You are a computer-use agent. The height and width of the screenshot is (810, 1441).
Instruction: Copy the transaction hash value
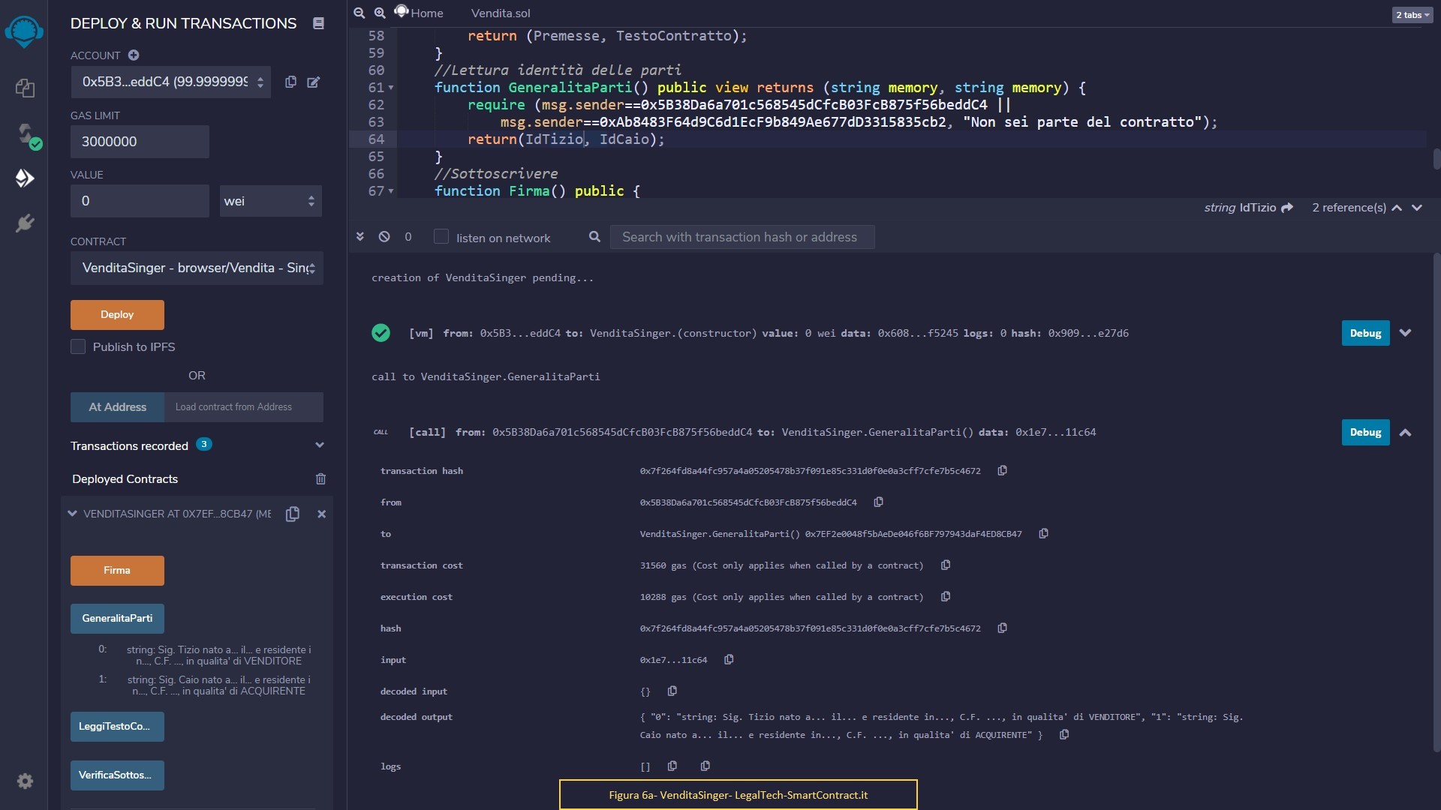[1002, 470]
